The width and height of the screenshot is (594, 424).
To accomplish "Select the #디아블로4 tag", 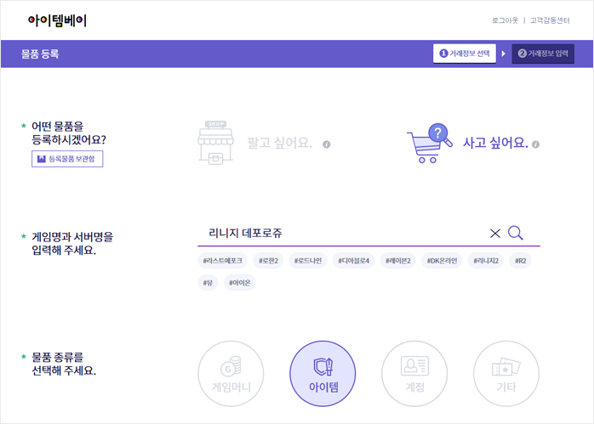I will point(354,261).
